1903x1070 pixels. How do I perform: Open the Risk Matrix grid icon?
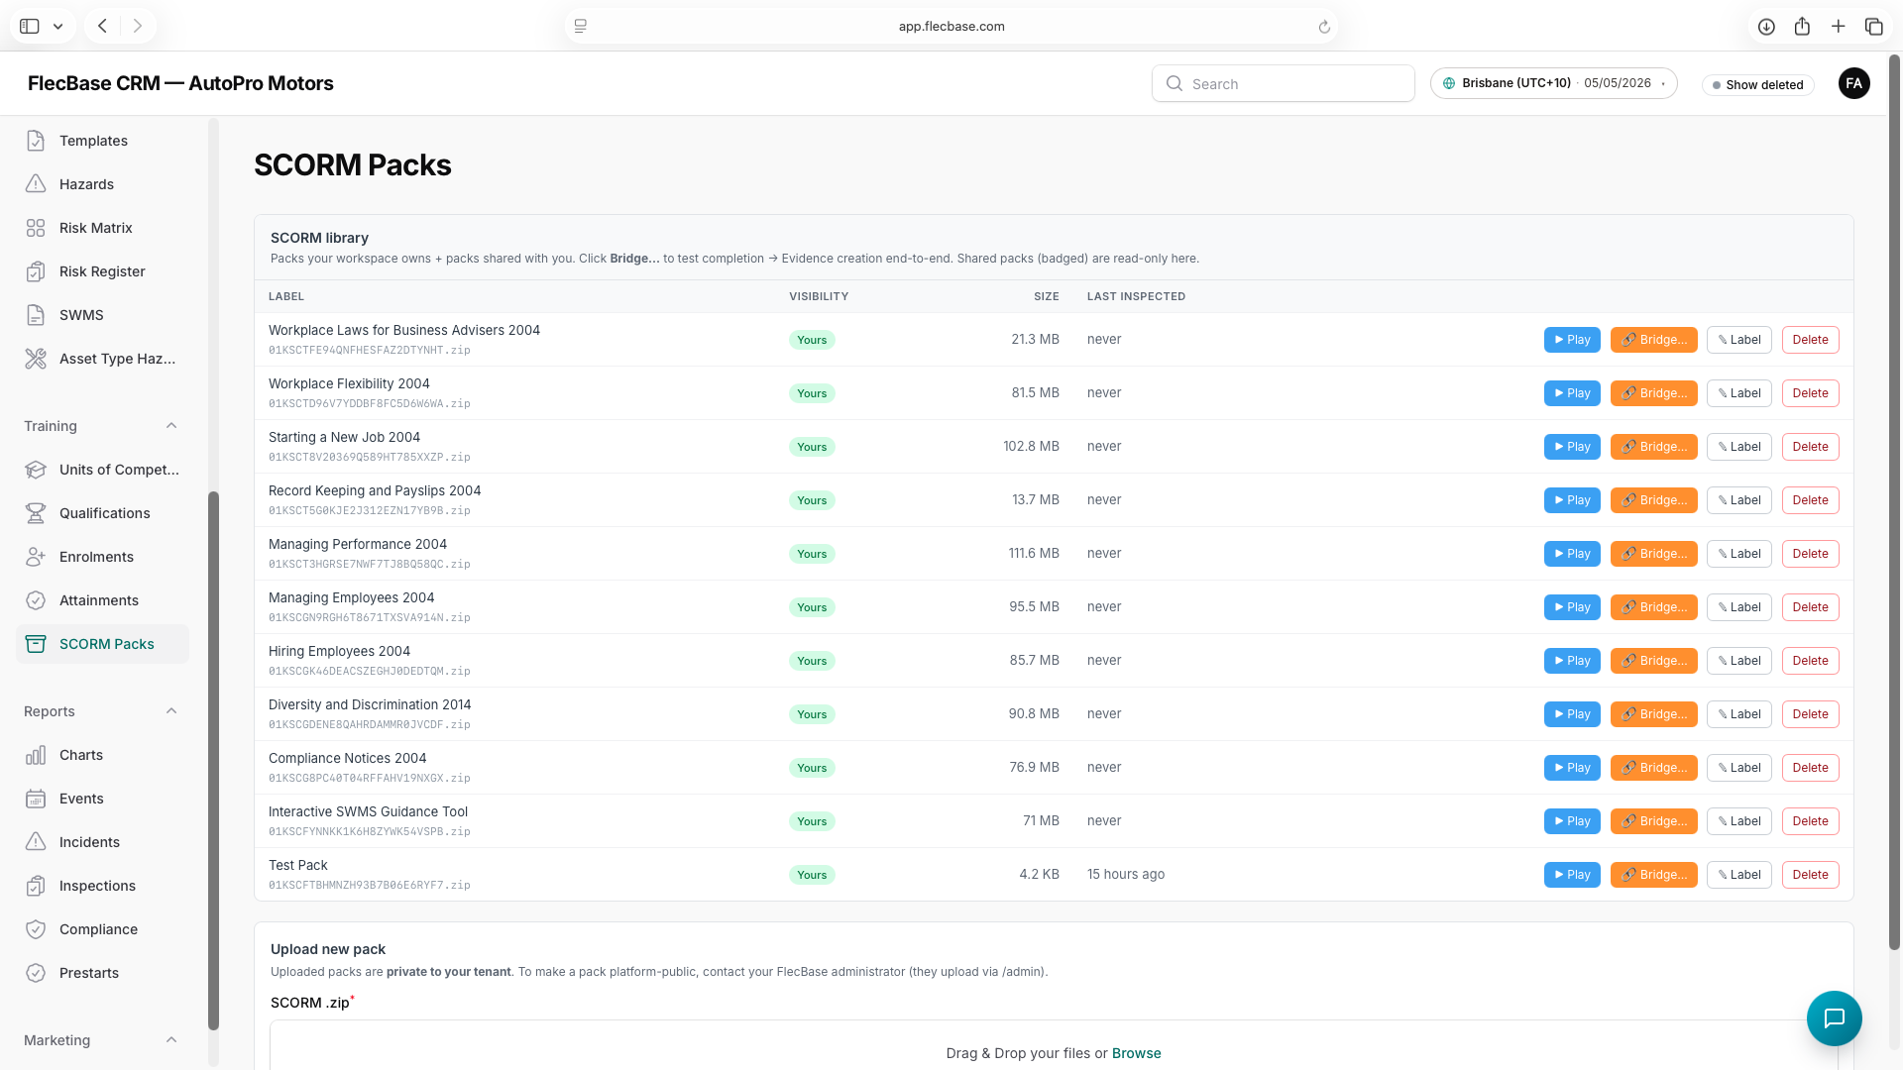pos(36,228)
